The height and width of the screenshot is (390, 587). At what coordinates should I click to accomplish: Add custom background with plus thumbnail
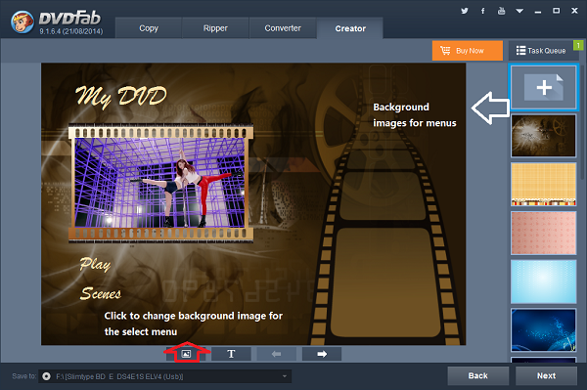543,88
